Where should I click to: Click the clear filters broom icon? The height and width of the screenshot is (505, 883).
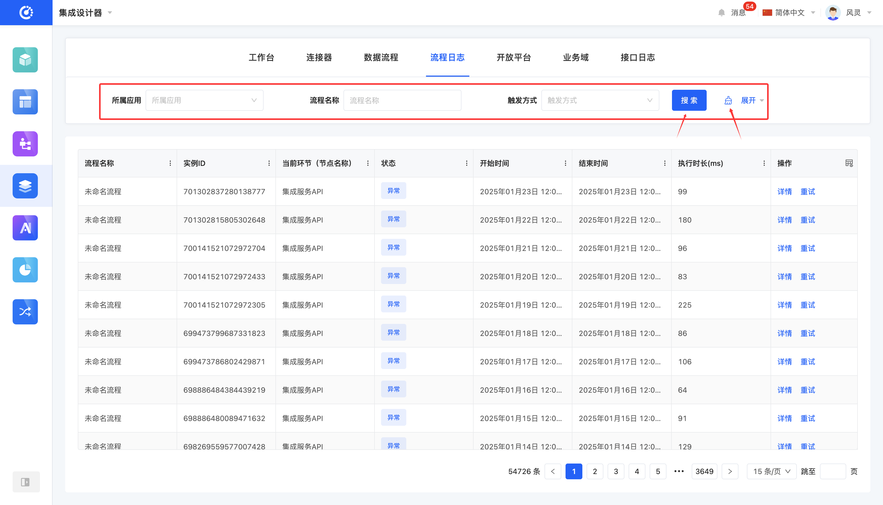click(x=728, y=100)
